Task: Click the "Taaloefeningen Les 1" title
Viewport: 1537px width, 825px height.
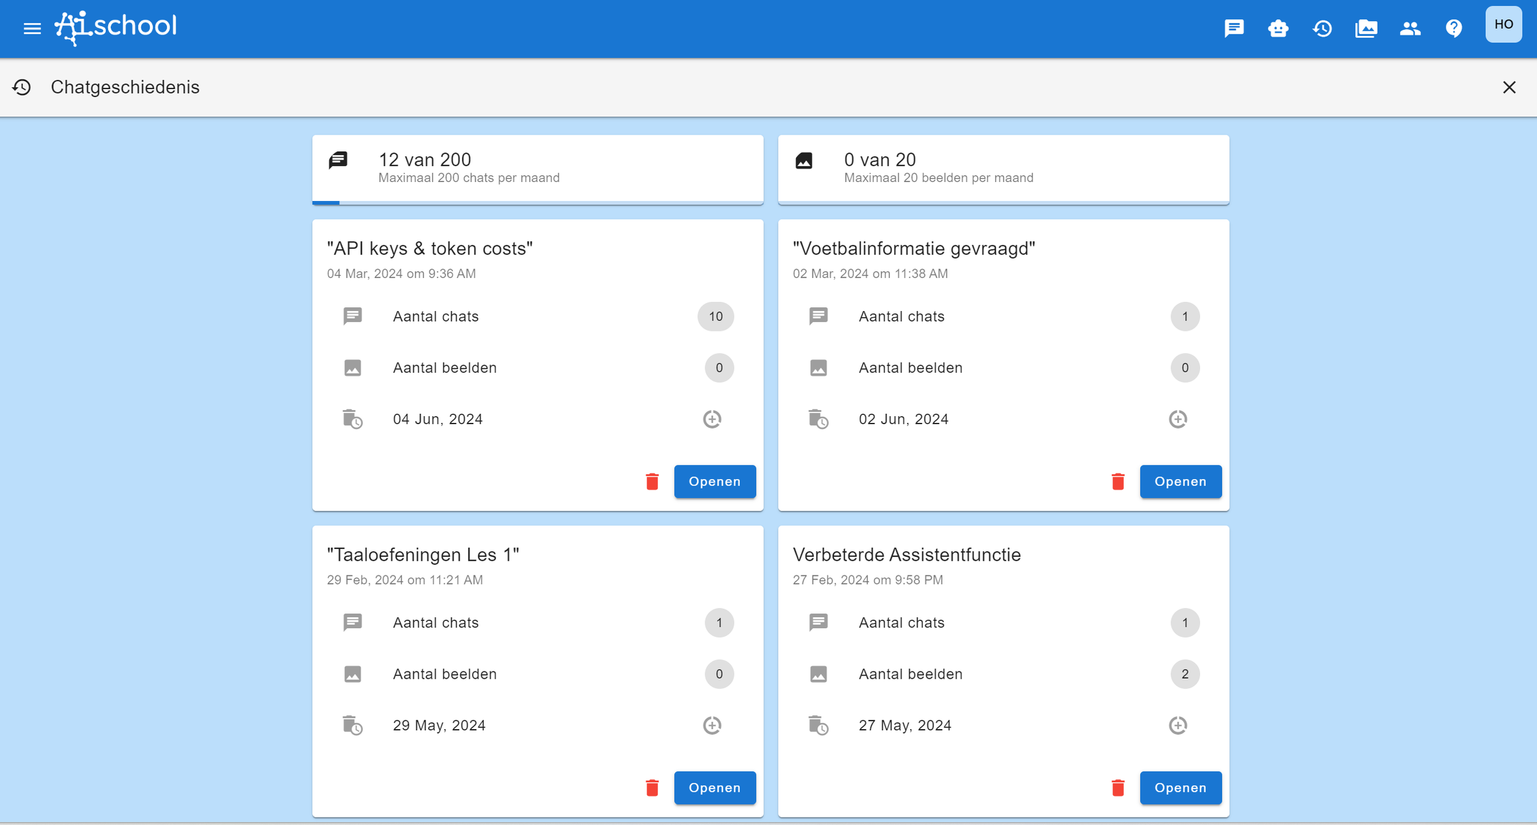Action: [423, 555]
